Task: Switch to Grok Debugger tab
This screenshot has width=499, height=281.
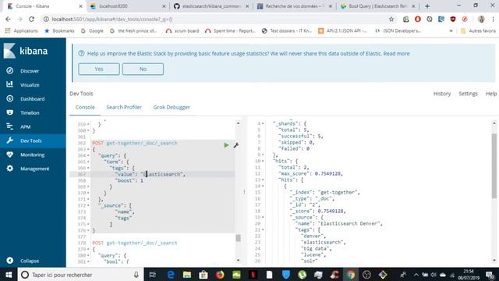Action: pyautogui.click(x=172, y=108)
